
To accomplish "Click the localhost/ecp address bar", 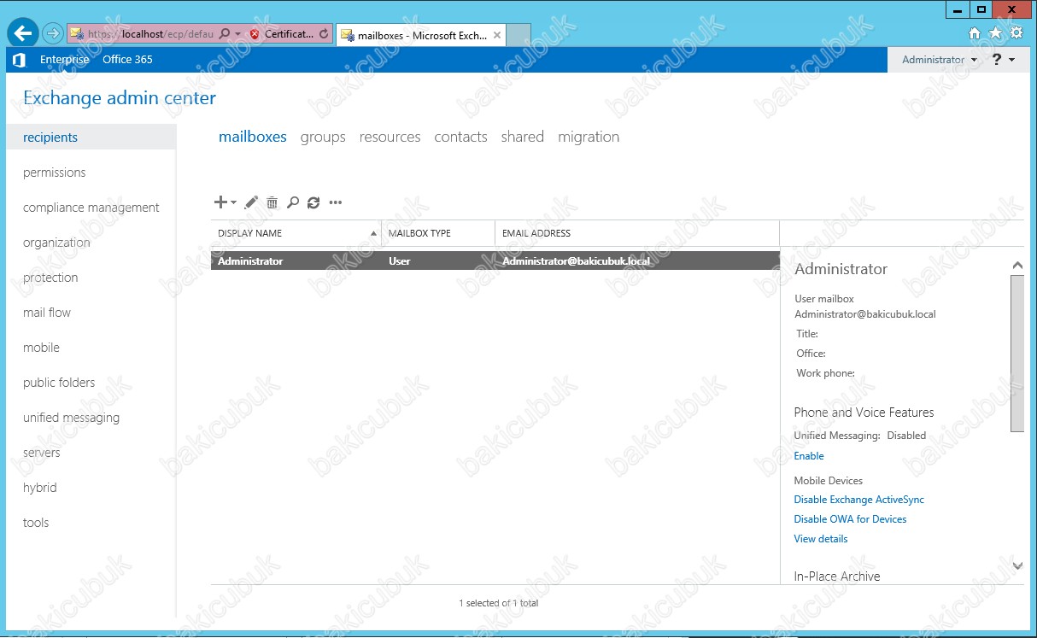I will coord(150,34).
